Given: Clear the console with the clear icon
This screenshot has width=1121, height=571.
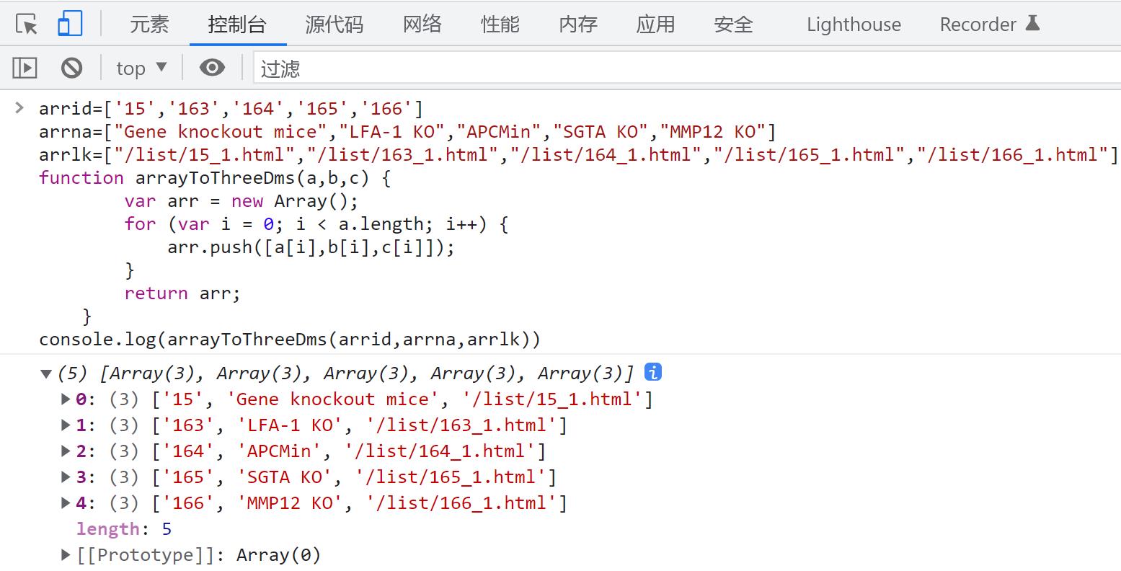Looking at the screenshot, I should [70, 67].
